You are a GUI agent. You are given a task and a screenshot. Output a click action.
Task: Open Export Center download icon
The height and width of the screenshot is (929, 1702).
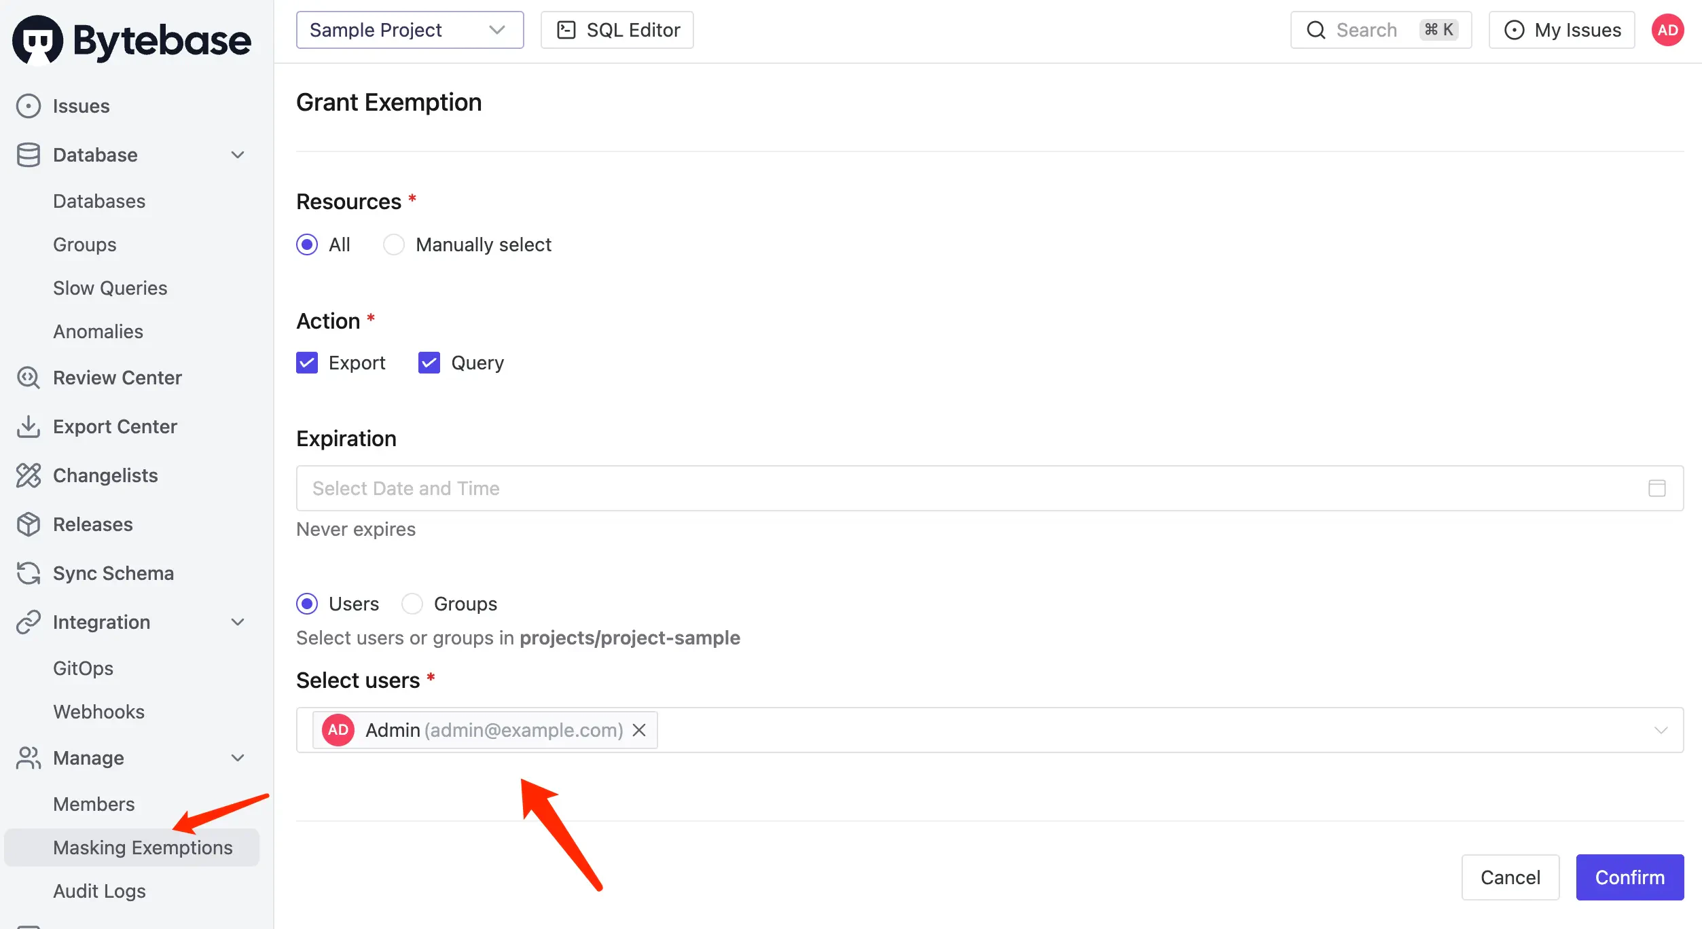pyautogui.click(x=28, y=426)
